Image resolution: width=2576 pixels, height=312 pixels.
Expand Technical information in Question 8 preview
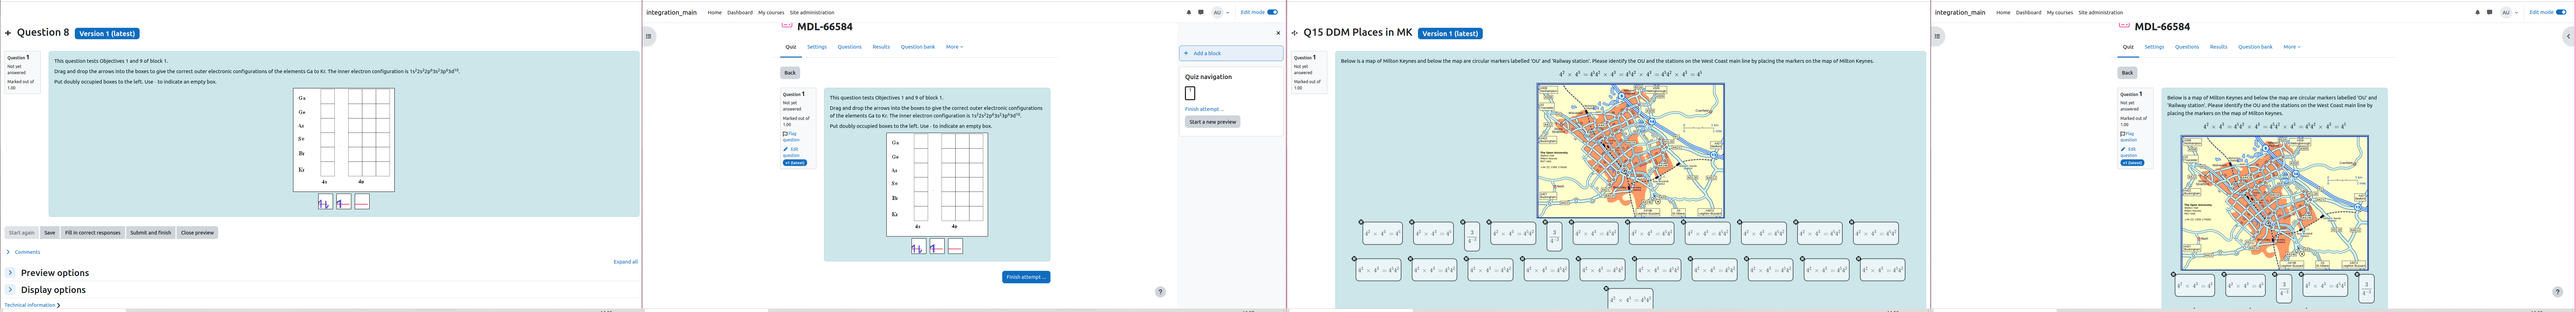click(32, 305)
